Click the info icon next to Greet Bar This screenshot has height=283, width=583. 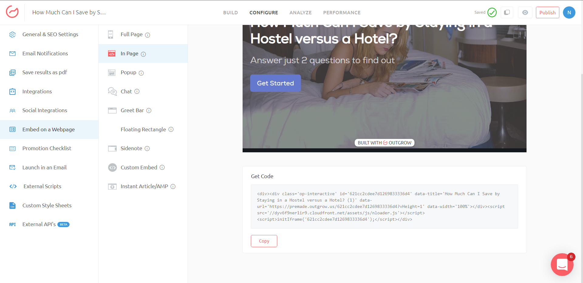click(x=149, y=111)
